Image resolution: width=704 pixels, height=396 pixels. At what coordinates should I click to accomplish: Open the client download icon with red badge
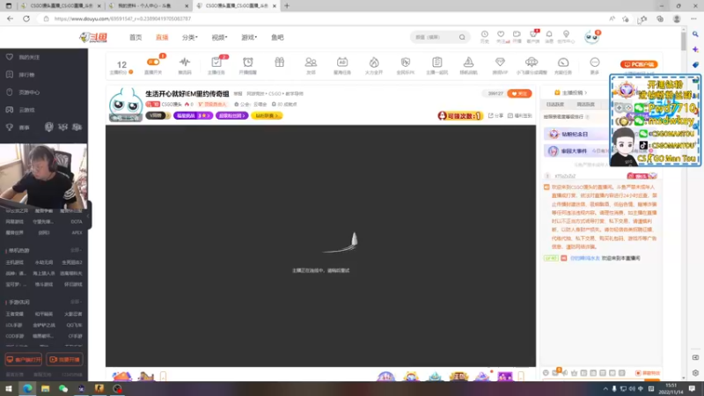(533, 36)
